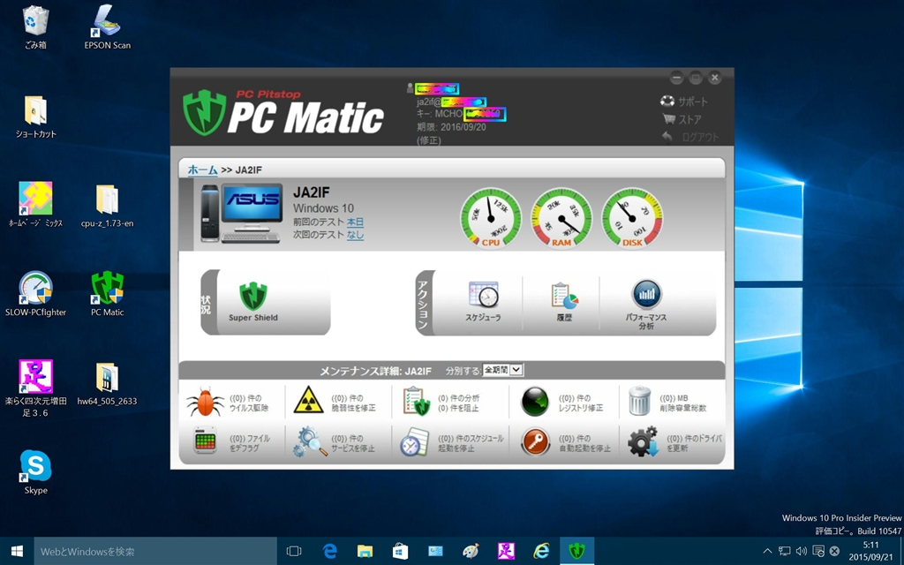Open Internet Explorer from the taskbar
Image resolution: width=904 pixels, height=565 pixels.
(x=541, y=551)
